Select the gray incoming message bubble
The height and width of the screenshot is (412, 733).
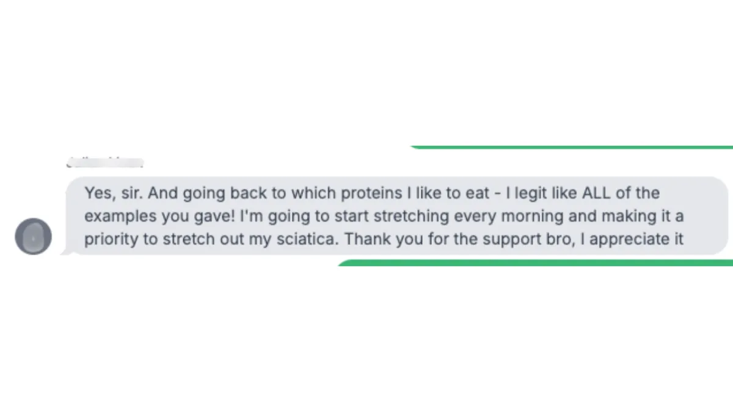coord(397,215)
